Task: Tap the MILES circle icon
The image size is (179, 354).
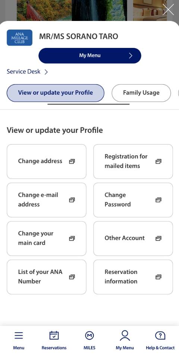Action: [x=89, y=336]
